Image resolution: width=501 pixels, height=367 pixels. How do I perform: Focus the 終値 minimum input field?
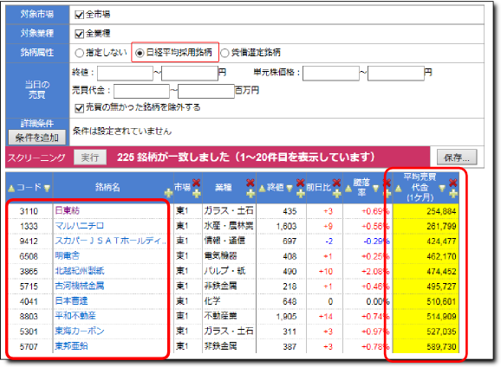pyautogui.click(x=125, y=73)
